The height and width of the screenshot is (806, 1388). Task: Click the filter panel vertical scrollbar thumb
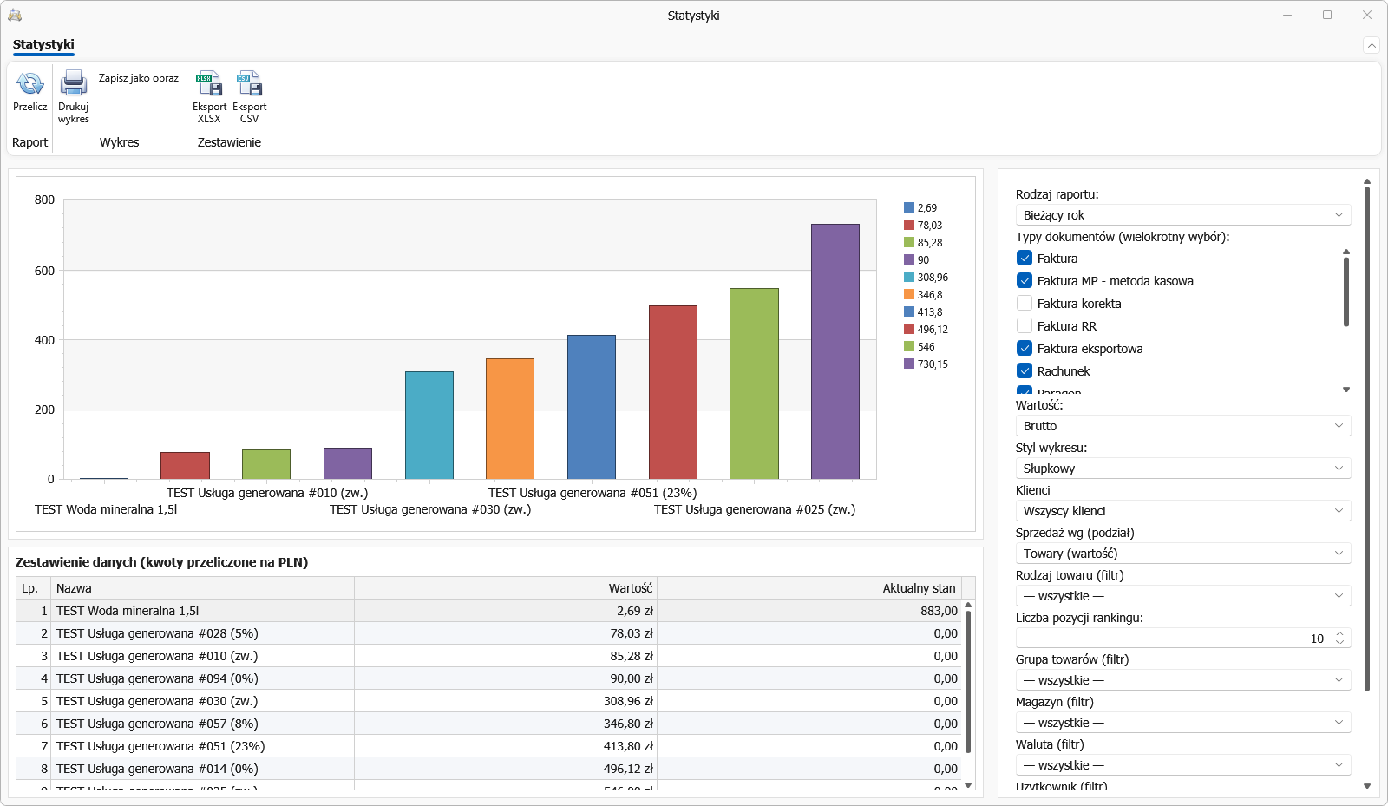coord(1367,439)
